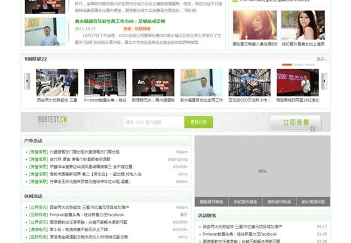Click the 活动随笔 section heading

[x=207, y=216]
